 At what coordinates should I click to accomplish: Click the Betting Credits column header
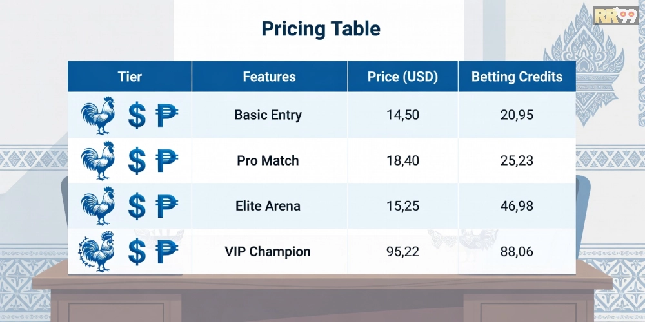point(517,77)
